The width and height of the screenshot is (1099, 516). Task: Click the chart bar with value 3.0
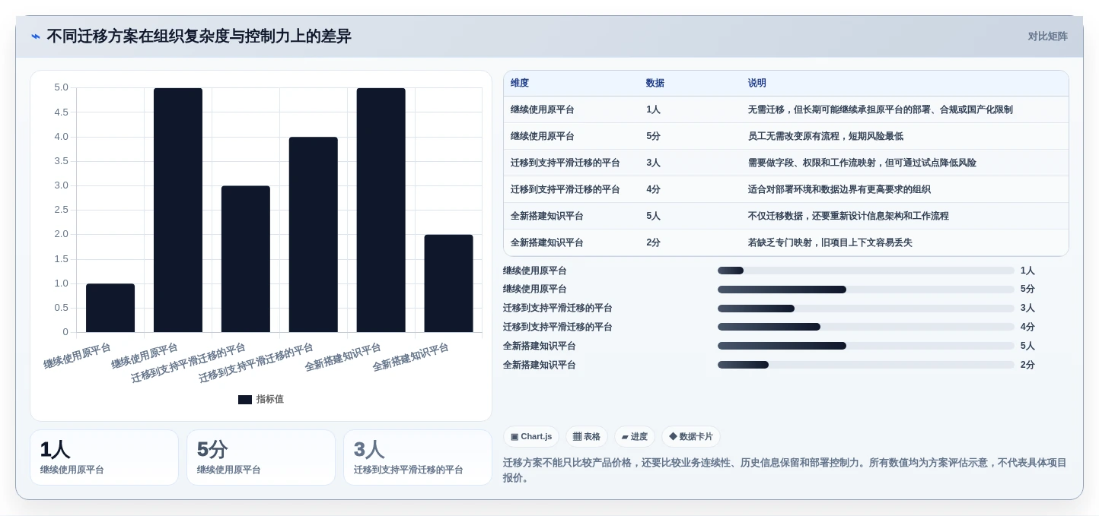[246, 259]
